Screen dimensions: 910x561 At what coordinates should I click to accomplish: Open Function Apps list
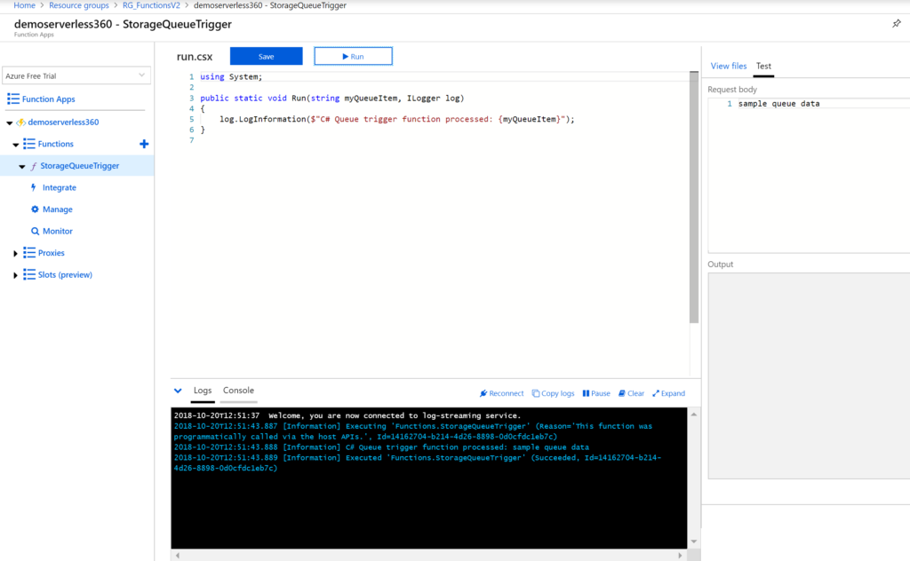click(x=48, y=99)
